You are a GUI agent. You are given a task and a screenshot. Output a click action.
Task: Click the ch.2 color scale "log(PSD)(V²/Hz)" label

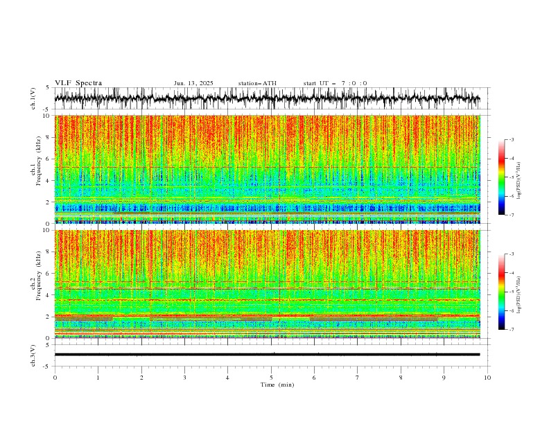(x=519, y=294)
